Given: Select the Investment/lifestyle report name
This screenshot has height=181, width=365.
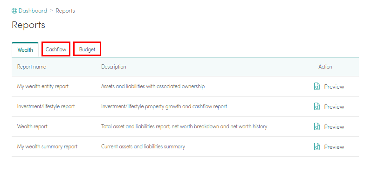Looking at the screenshot, I should (46, 106).
